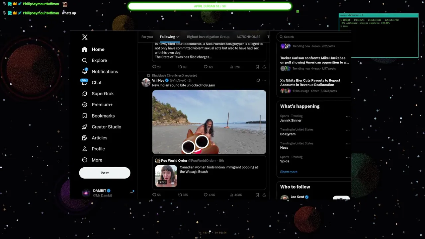
Task: Open Chat in the sidebar
Action: (x=92, y=83)
